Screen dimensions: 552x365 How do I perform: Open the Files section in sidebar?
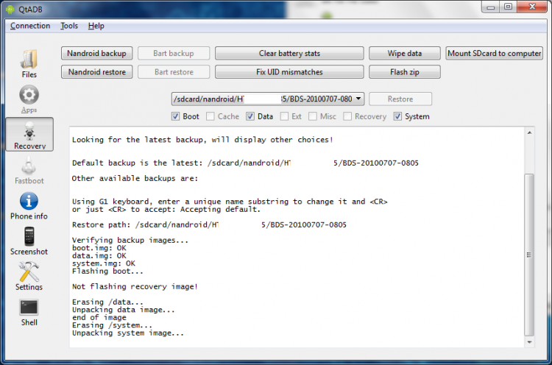[29, 62]
